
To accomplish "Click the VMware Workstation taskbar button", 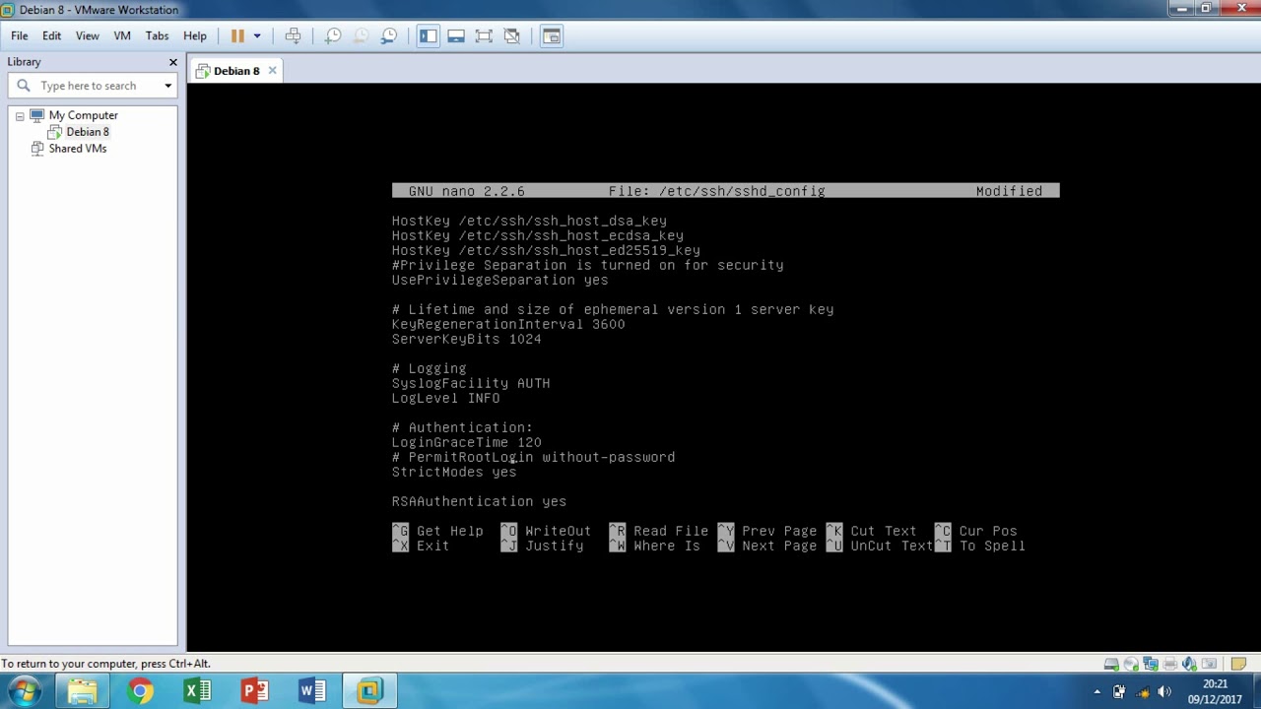I will 369,691.
